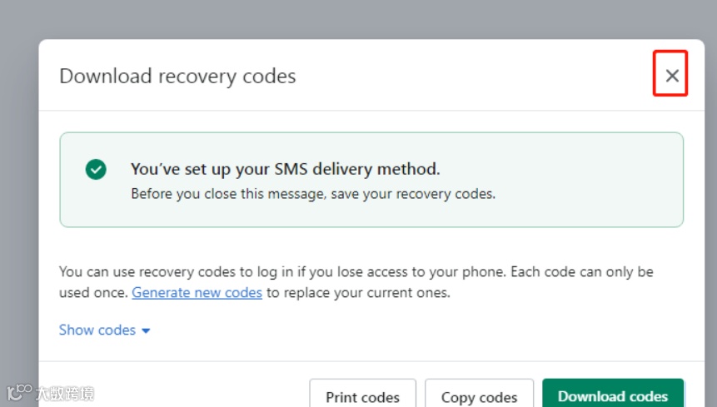This screenshot has width=717, height=407.
Task: Close the Download recovery codes dialog
Action: pyautogui.click(x=671, y=76)
